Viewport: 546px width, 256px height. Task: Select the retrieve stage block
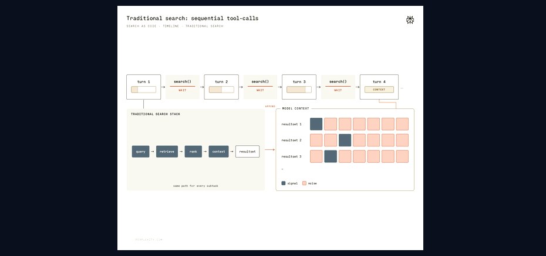(x=167, y=152)
